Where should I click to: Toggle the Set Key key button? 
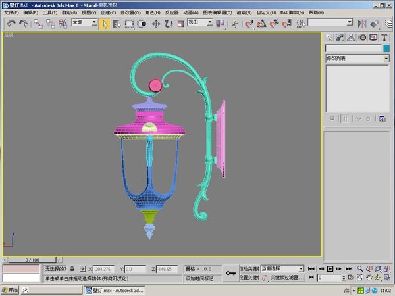231,273
